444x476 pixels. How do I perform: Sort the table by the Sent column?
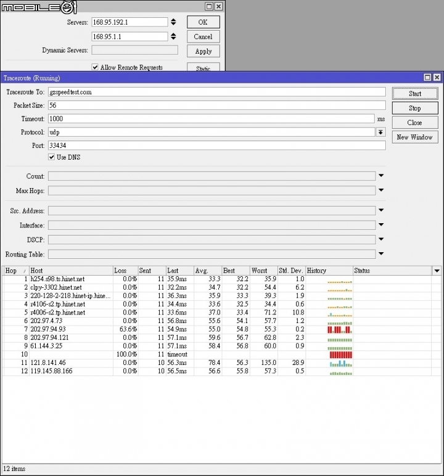(x=152, y=271)
